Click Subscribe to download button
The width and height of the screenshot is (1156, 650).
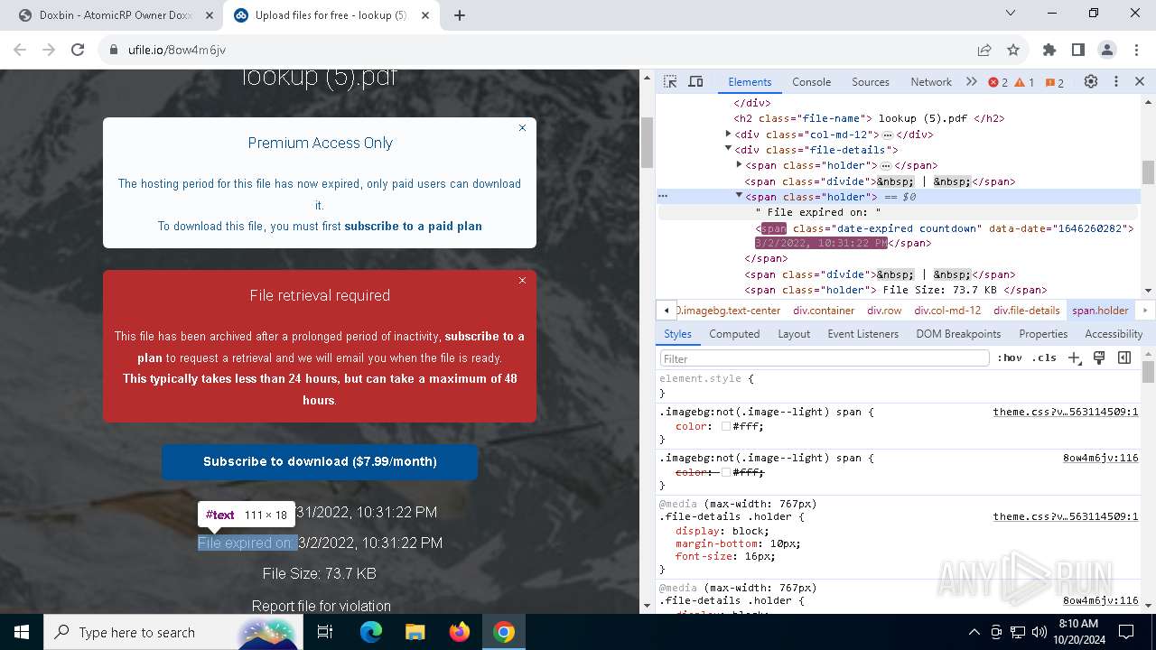click(320, 461)
